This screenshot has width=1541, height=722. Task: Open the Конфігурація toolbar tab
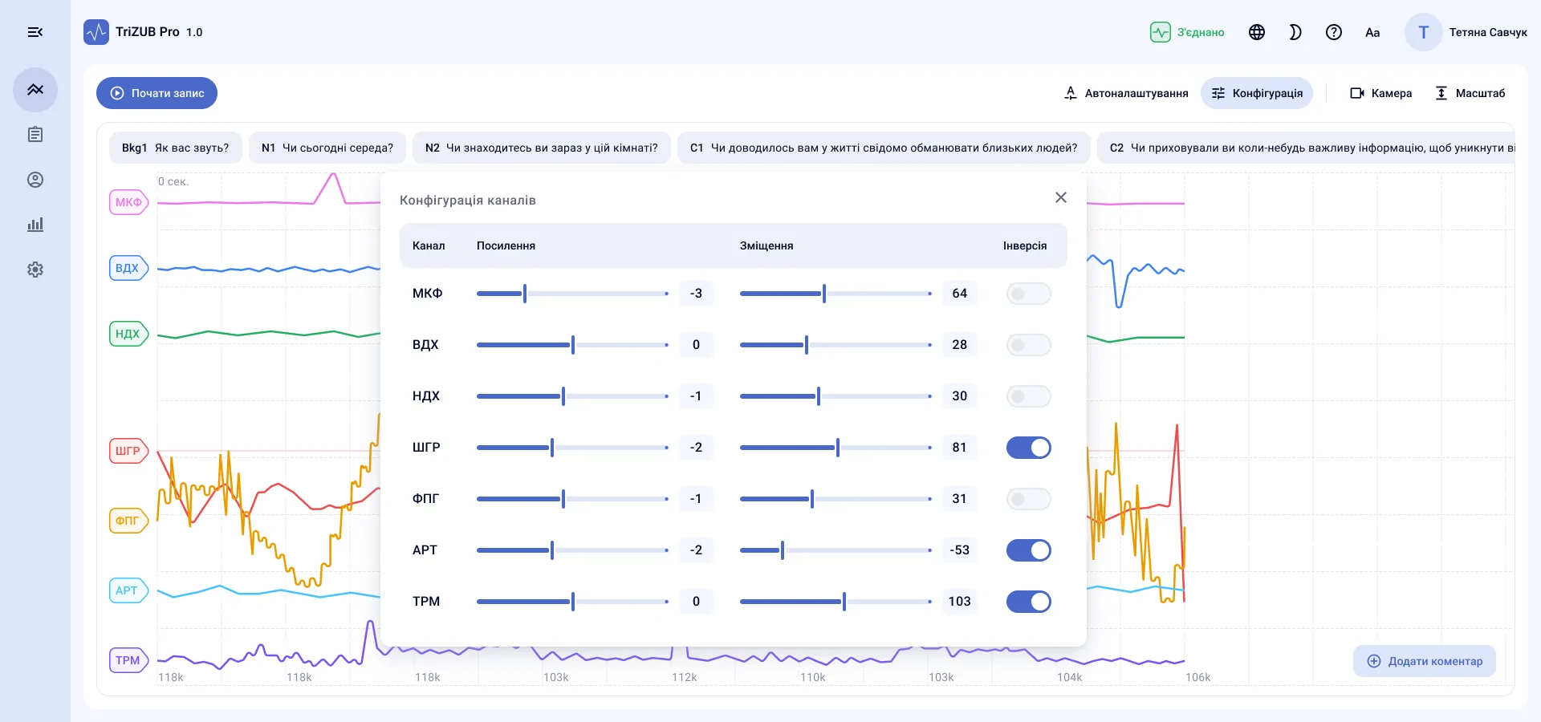pyautogui.click(x=1257, y=93)
